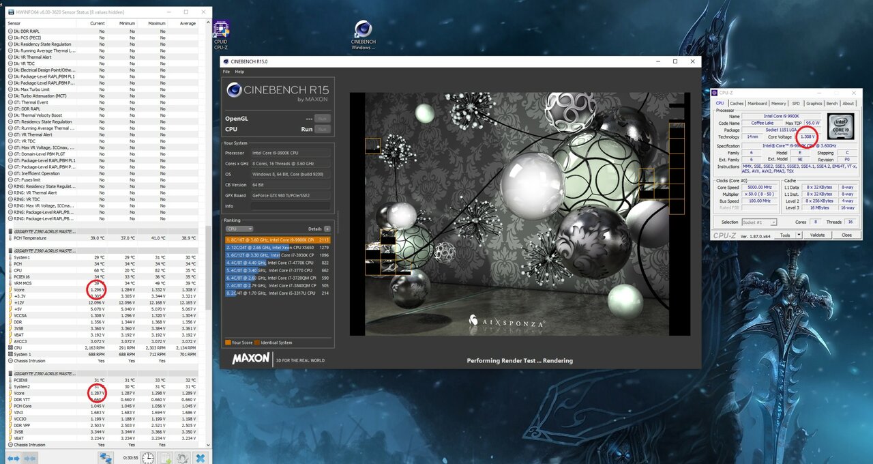Click HWiNFO shrink columns arrows button
873x464 pixels.
coord(29,457)
